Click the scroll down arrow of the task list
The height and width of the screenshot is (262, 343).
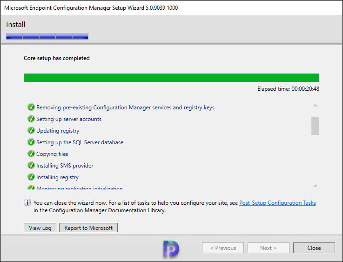(x=315, y=186)
